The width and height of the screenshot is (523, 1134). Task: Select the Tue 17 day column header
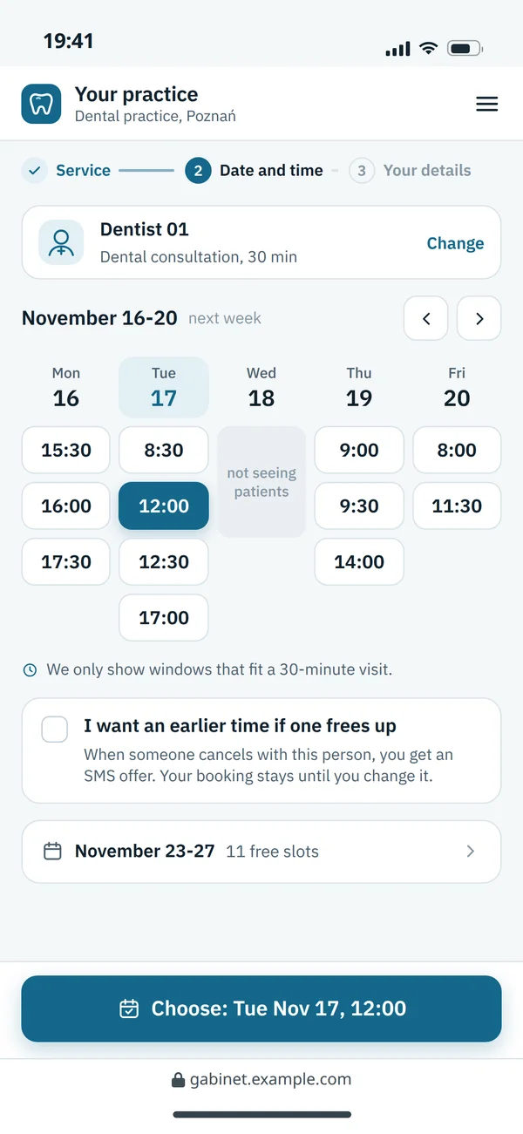[x=164, y=387]
